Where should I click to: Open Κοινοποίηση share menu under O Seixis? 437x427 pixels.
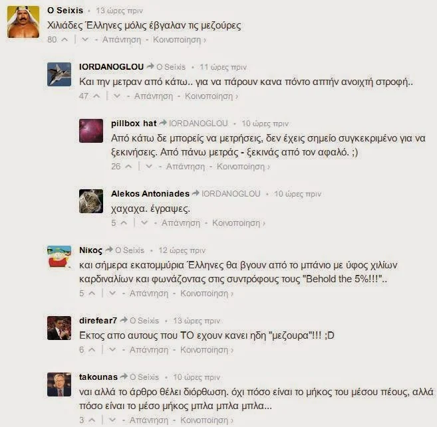pos(179,40)
